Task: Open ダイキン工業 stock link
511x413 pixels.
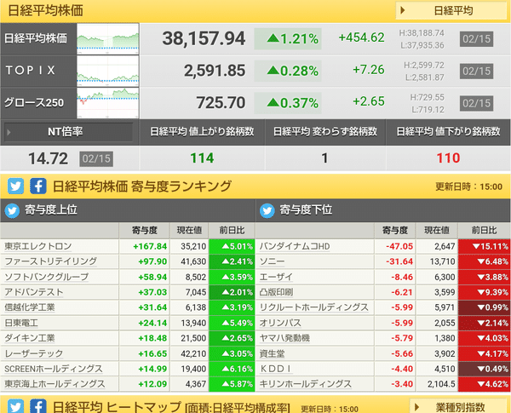Action: pyautogui.click(x=30, y=338)
